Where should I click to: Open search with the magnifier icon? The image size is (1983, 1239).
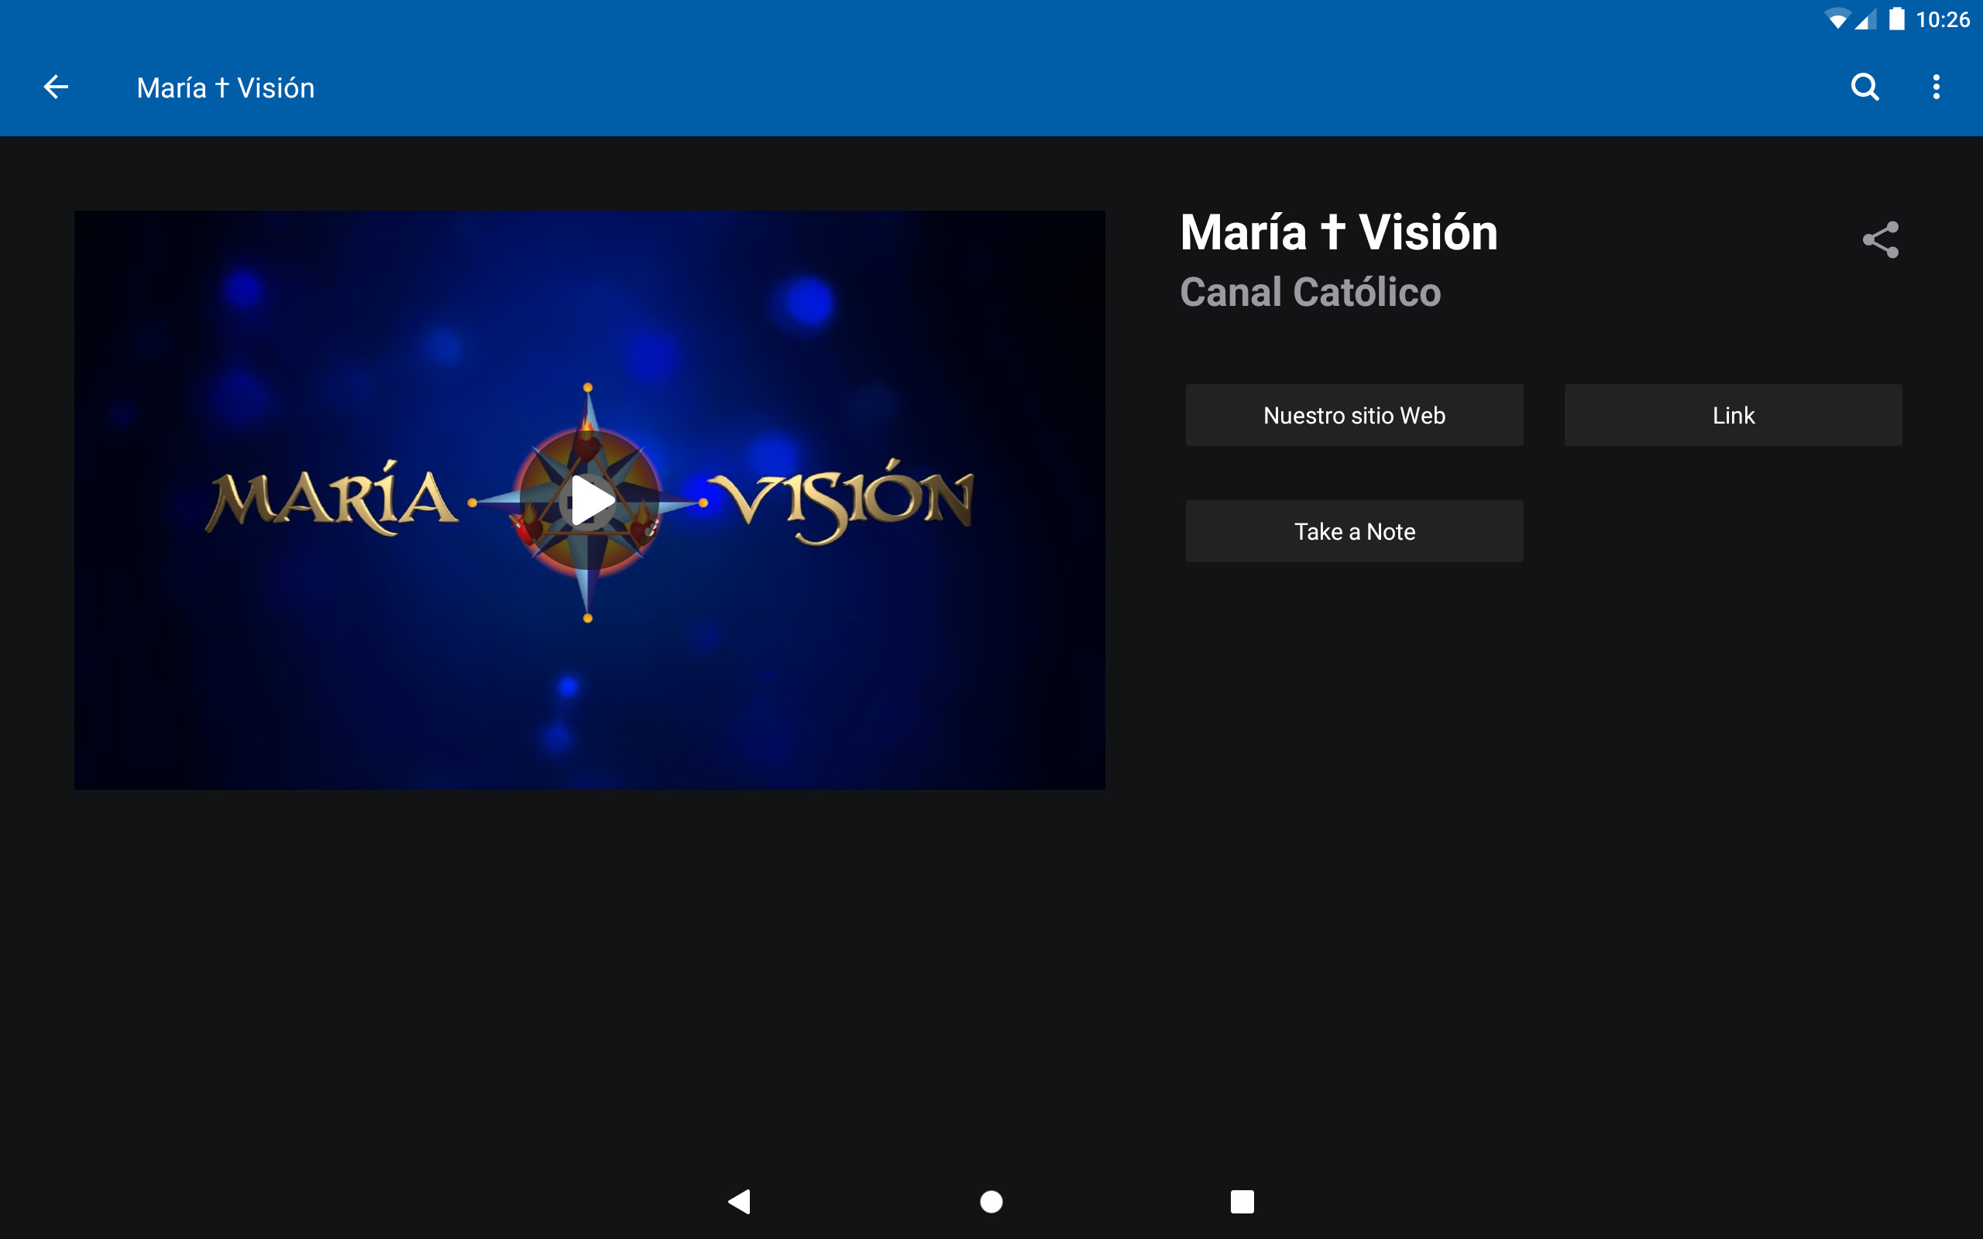point(1865,87)
